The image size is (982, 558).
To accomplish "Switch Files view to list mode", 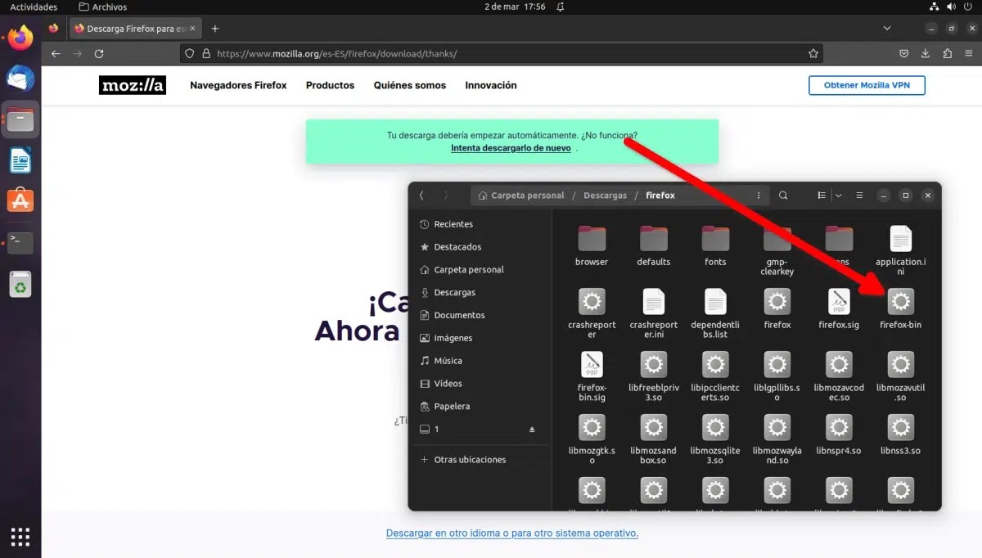I will [822, 196].
